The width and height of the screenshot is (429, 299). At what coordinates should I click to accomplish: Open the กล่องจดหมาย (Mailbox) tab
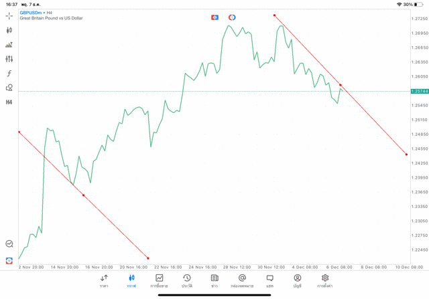click(242, 280)
